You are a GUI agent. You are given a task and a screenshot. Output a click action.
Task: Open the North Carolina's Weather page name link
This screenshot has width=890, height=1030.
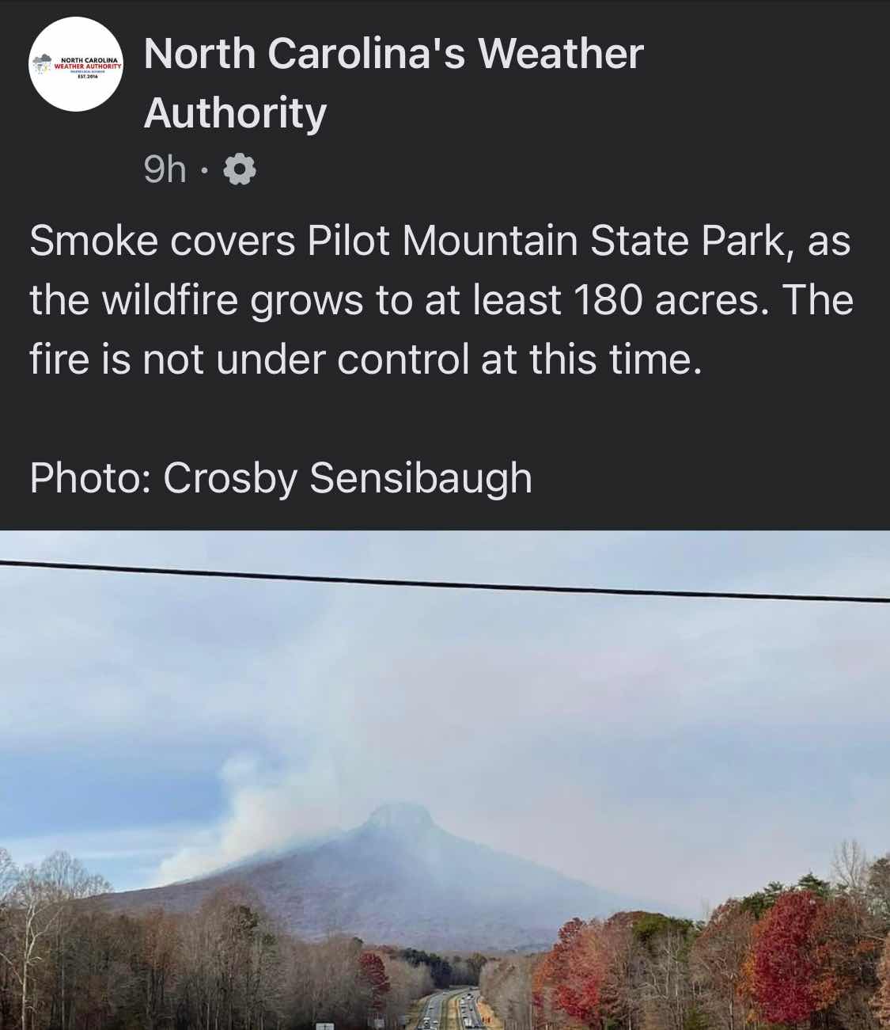coord(393,54)
